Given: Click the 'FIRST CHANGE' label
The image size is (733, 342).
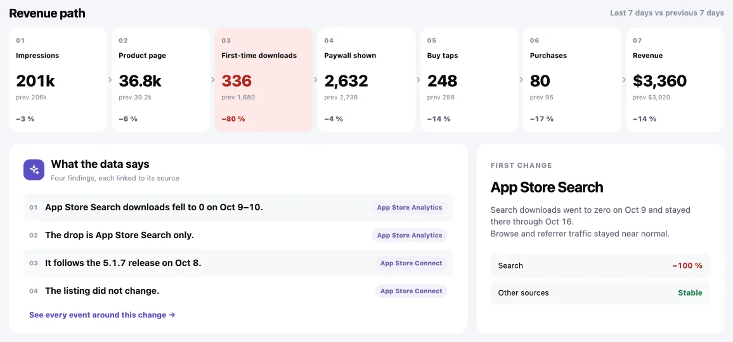Looking at the screenshot, I should pyautogui.click(x=521, y=165).
